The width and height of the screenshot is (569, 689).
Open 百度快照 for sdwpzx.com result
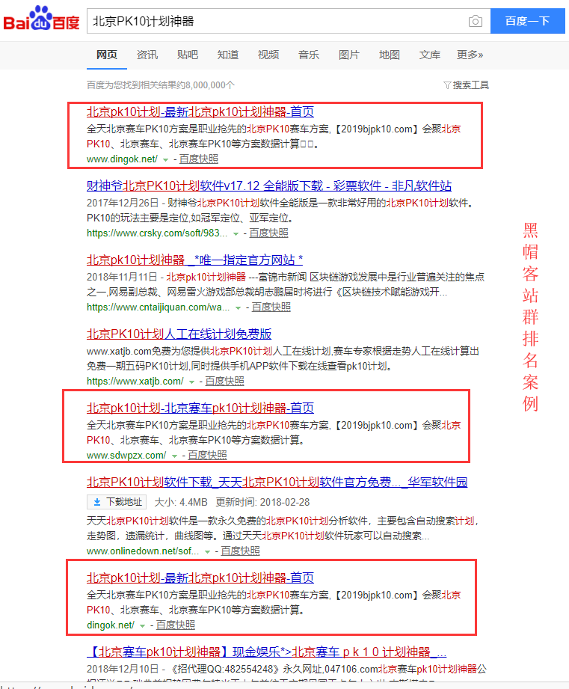207,456
